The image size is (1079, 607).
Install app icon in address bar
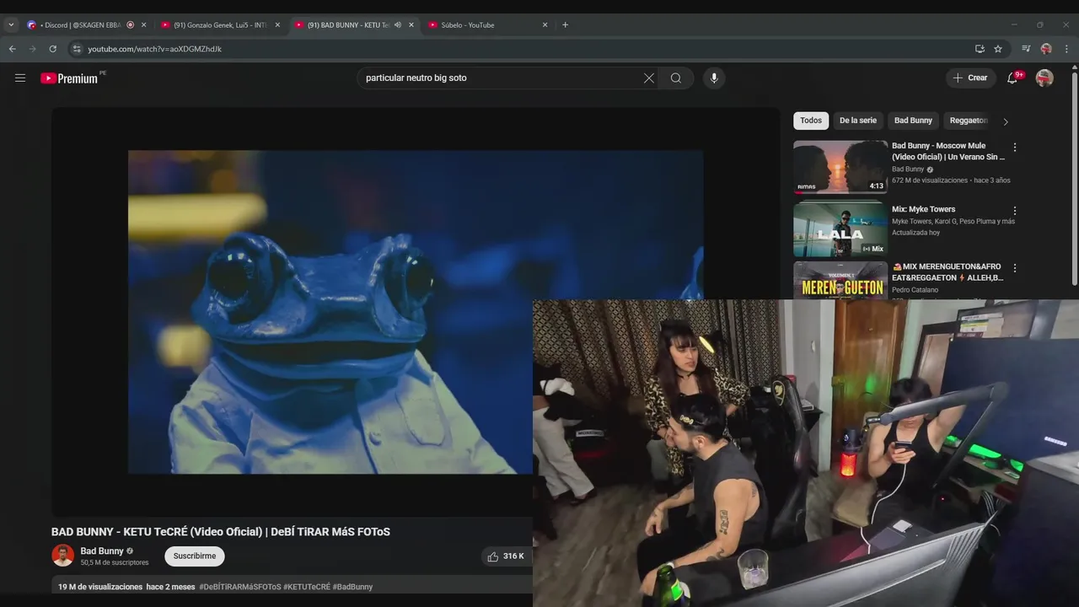(980, 49)
